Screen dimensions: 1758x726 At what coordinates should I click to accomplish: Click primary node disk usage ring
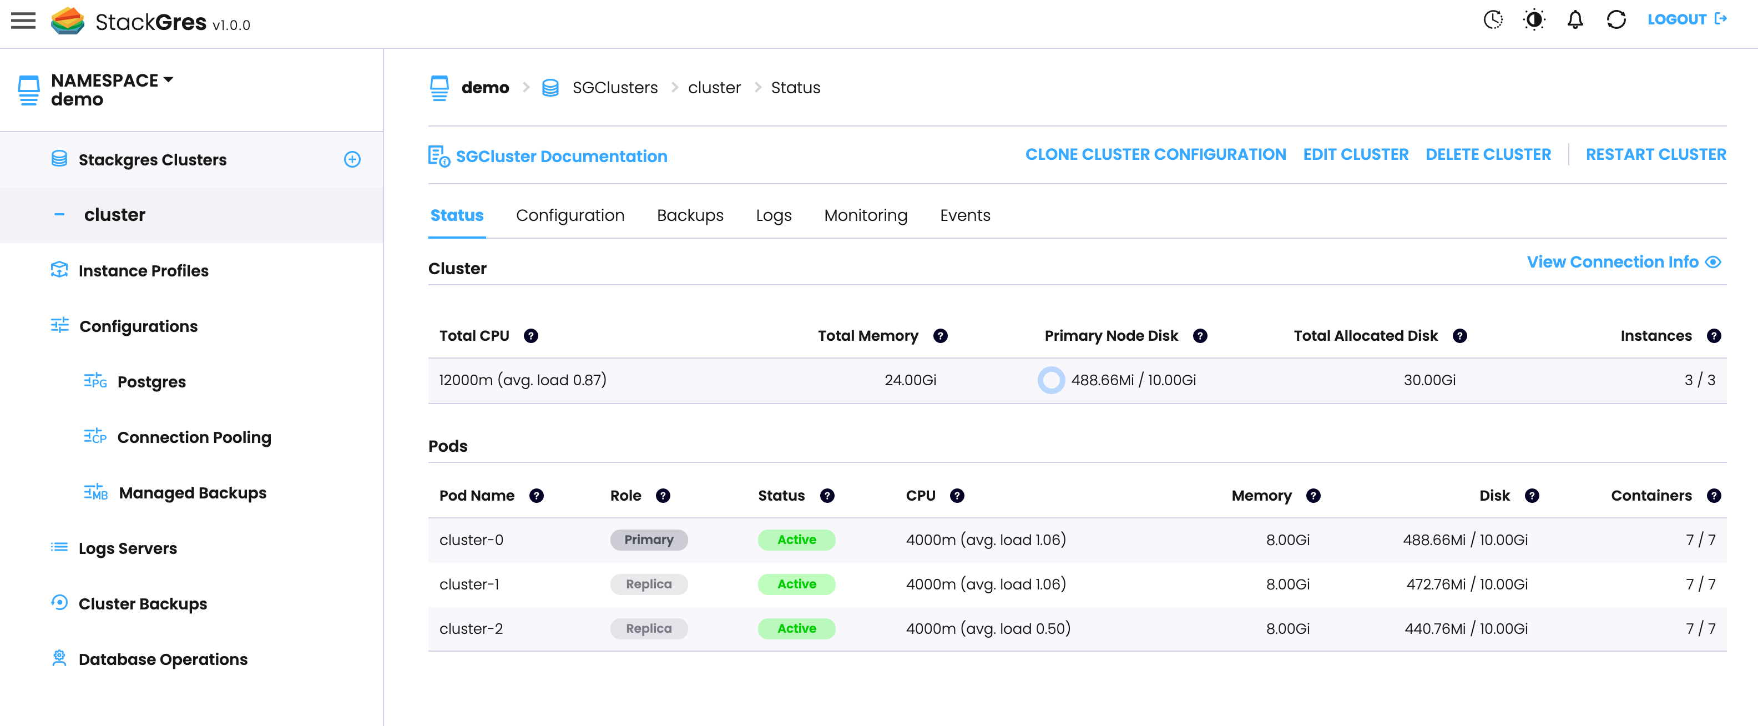click(x=1051, y=380)
